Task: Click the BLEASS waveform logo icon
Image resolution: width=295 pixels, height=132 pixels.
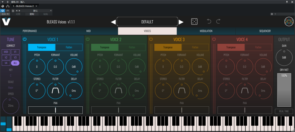Action: [x=289, y=21]
